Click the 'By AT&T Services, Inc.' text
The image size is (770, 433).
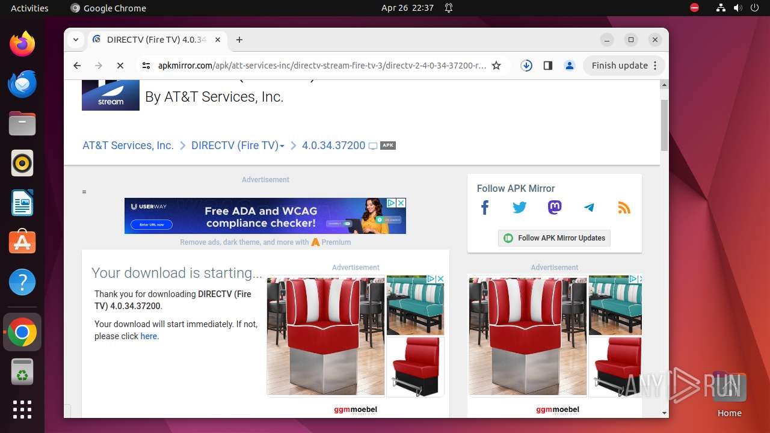point(214,97)
